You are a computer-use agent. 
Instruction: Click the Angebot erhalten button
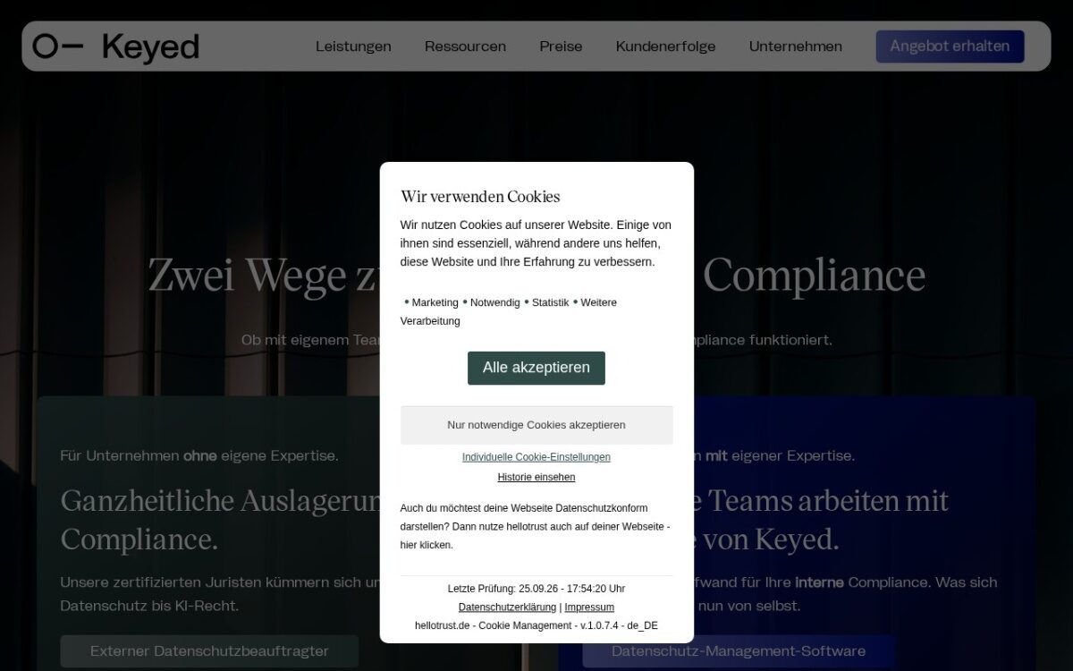[950, 47]
